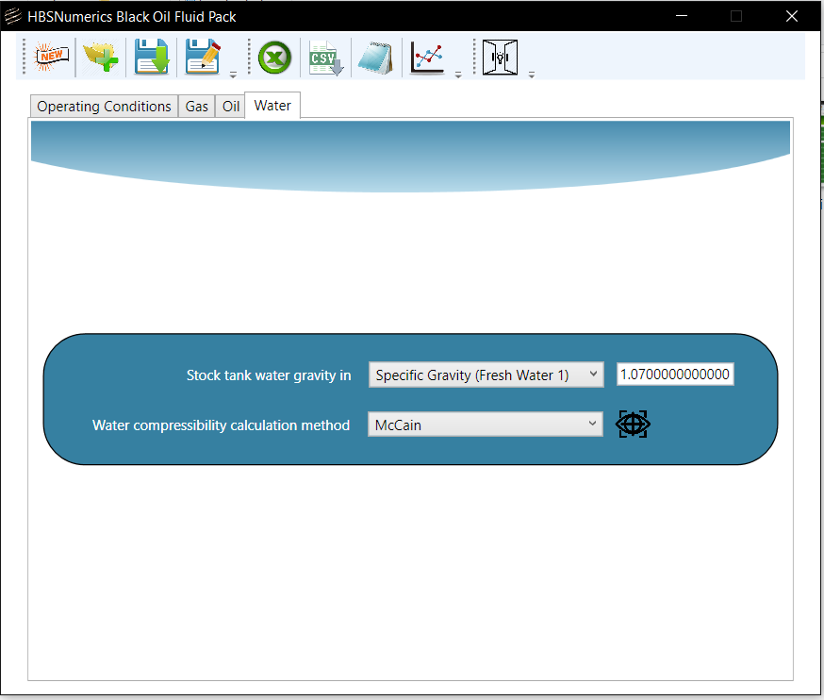Click 'Water compressibility calculation method' label
This screenshot has height=700, width=824.
[221, 425]
